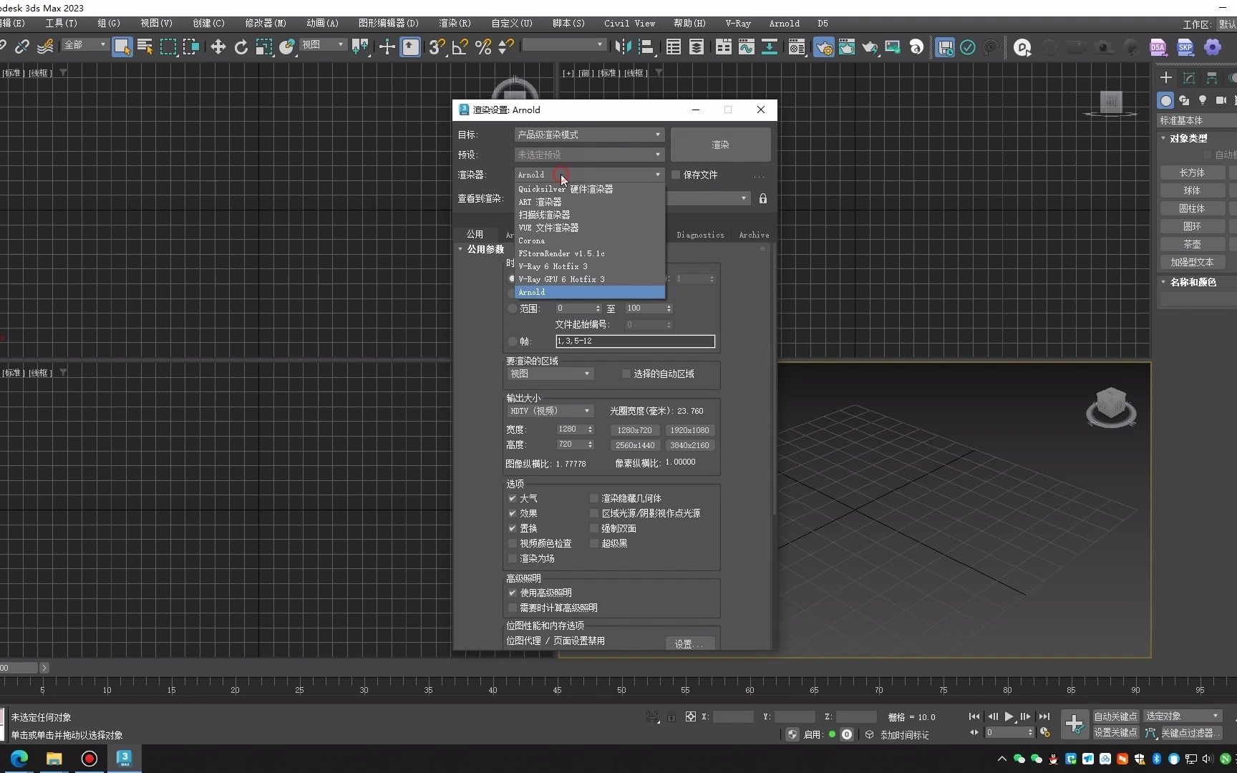Open the Scene Explorer icon
The image size is (1237, 773).
click(673, 47)
